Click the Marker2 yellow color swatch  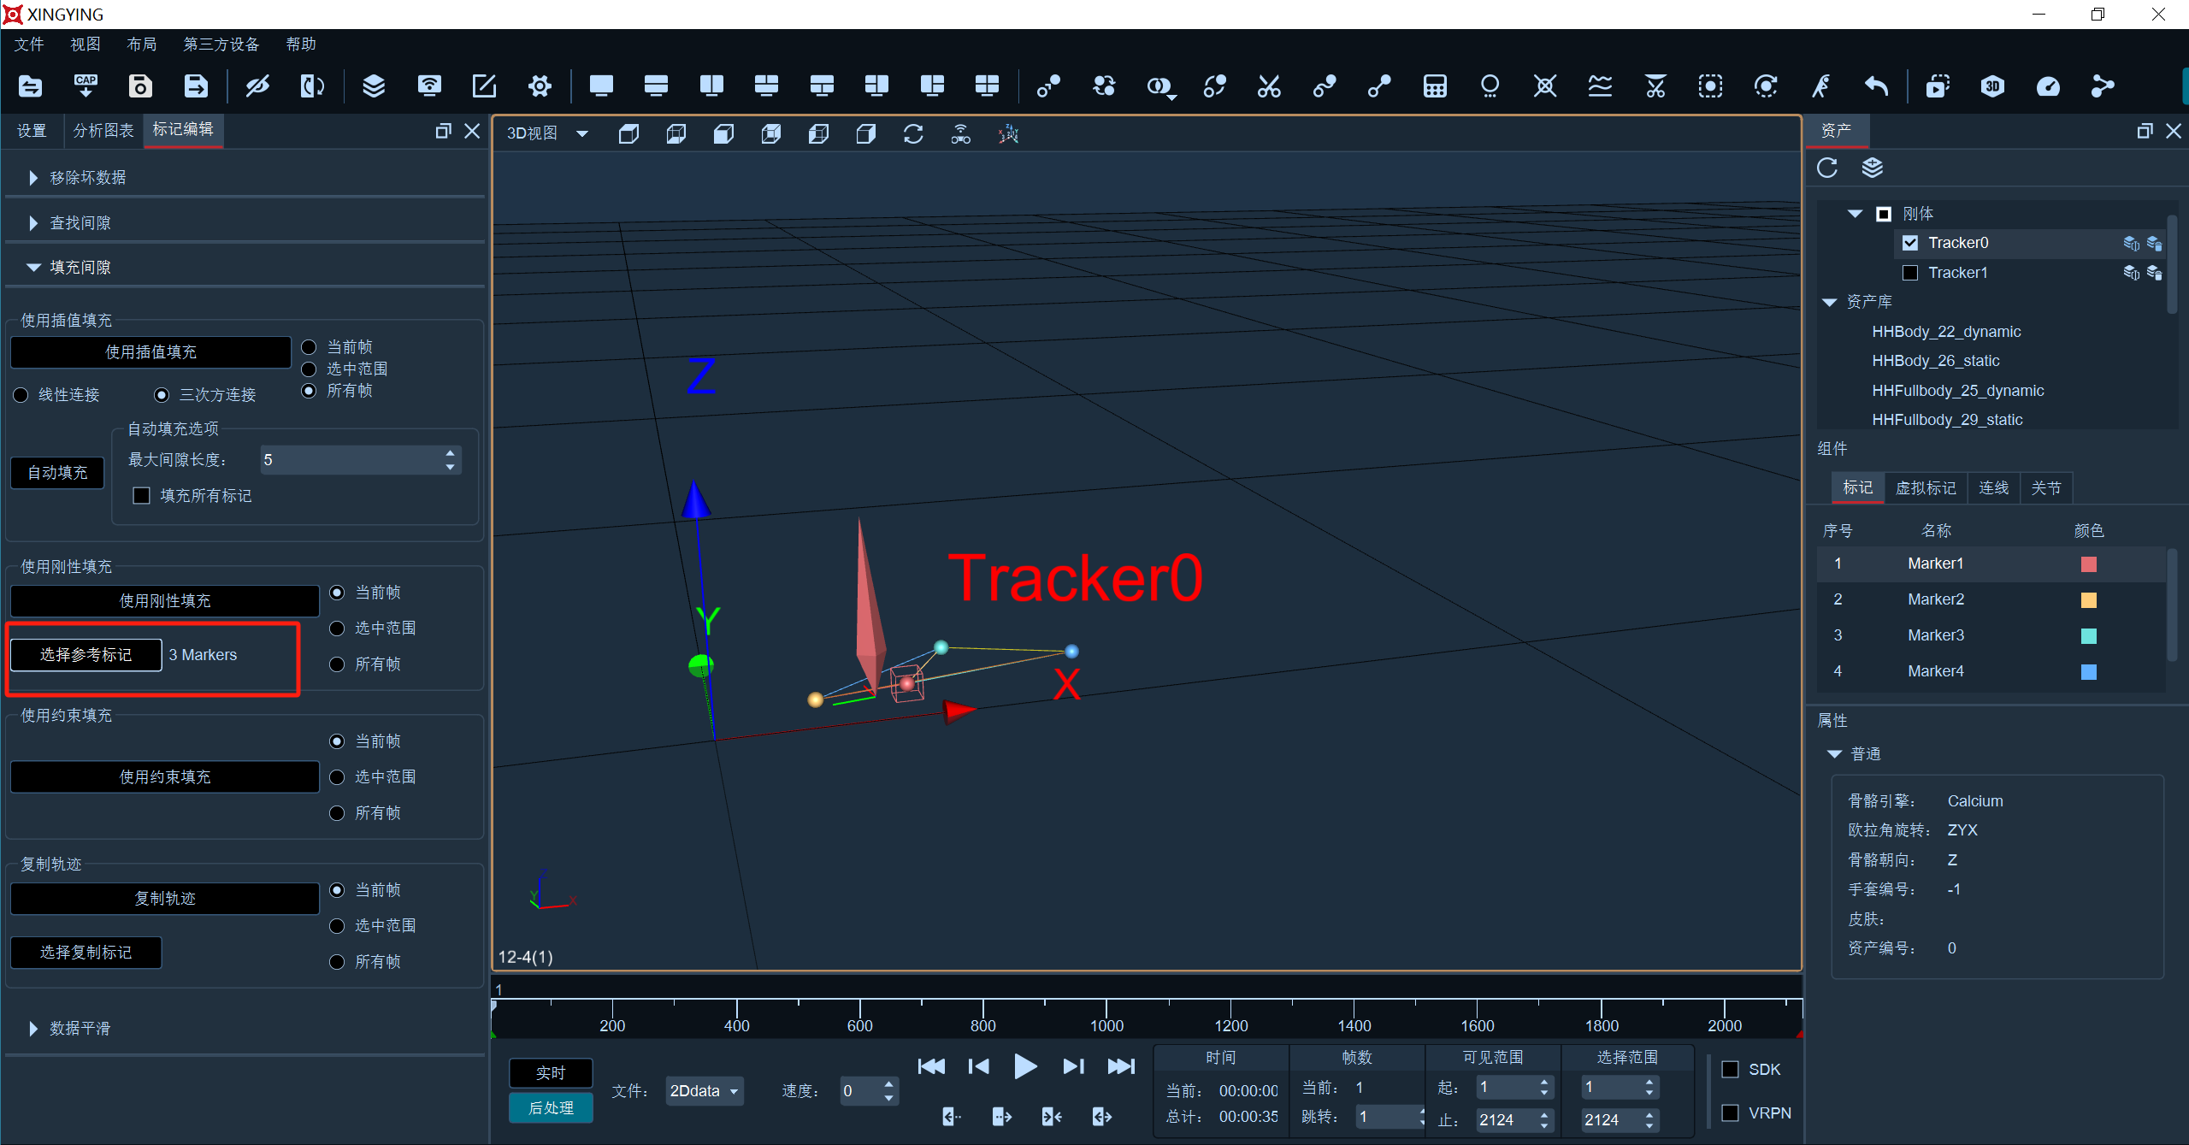(2088, 600)
